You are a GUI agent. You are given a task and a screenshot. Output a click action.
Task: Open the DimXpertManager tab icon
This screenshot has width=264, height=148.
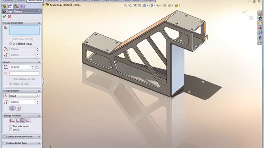coord(21,7)
